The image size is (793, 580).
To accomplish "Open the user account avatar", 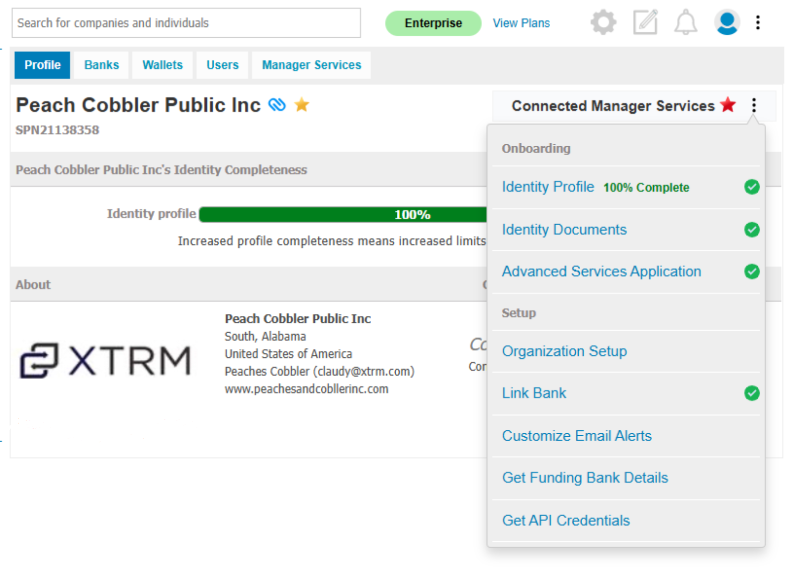I will tap(726, 23).
